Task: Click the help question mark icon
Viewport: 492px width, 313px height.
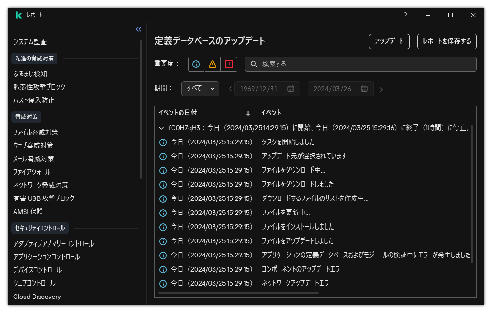Action: 405,15
